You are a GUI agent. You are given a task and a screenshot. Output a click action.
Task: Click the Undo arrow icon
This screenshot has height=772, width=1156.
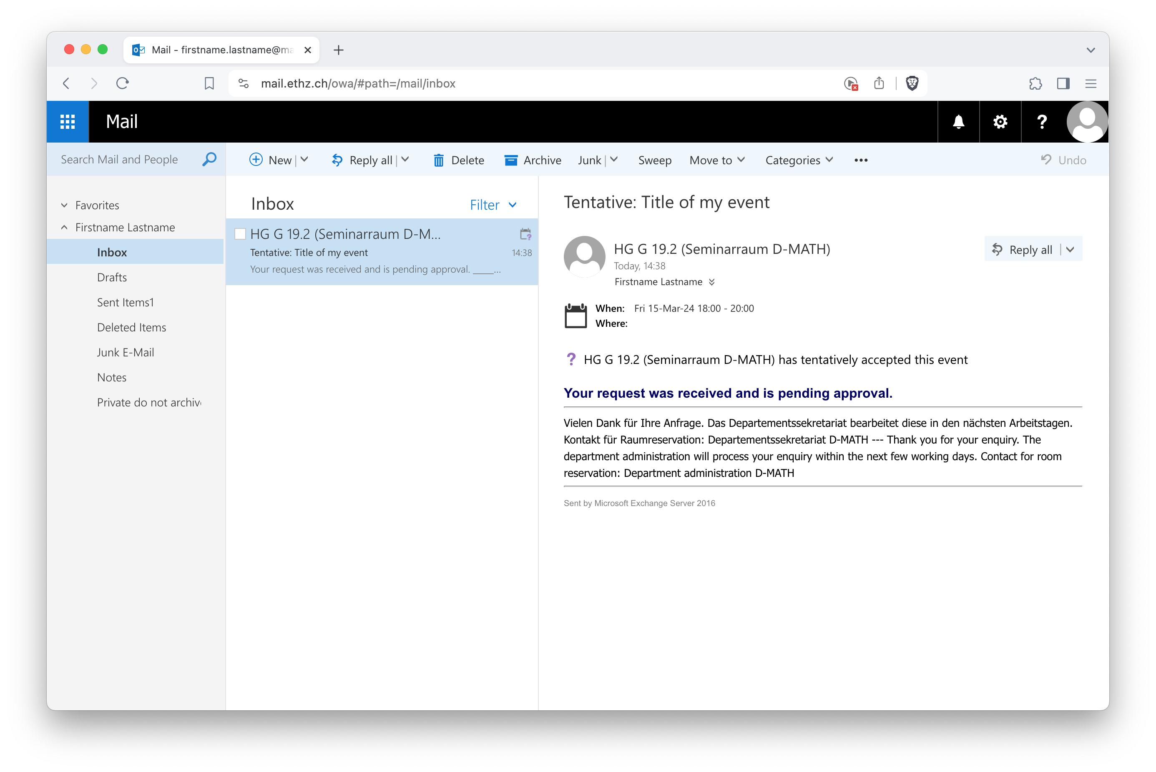point(1045,160)
